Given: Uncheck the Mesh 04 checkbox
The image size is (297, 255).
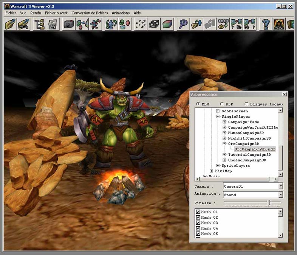Looking at the screenshot, I should coord(198,228).
